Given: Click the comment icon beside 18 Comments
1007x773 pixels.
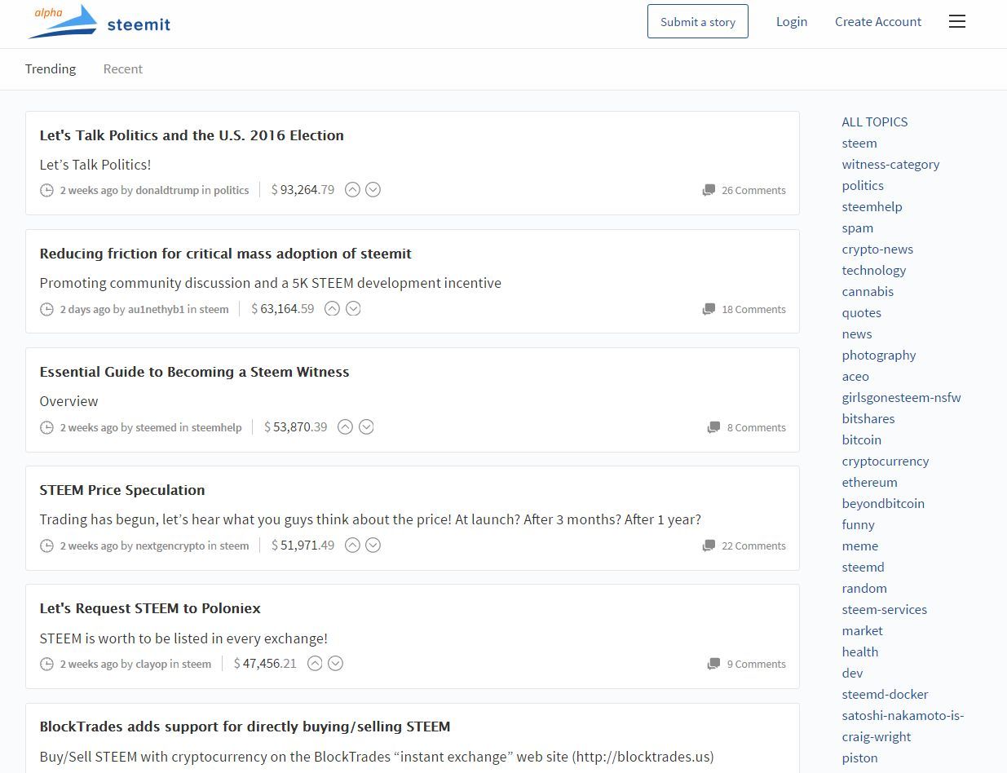Looking at the screenshot, I should [709, 310].
